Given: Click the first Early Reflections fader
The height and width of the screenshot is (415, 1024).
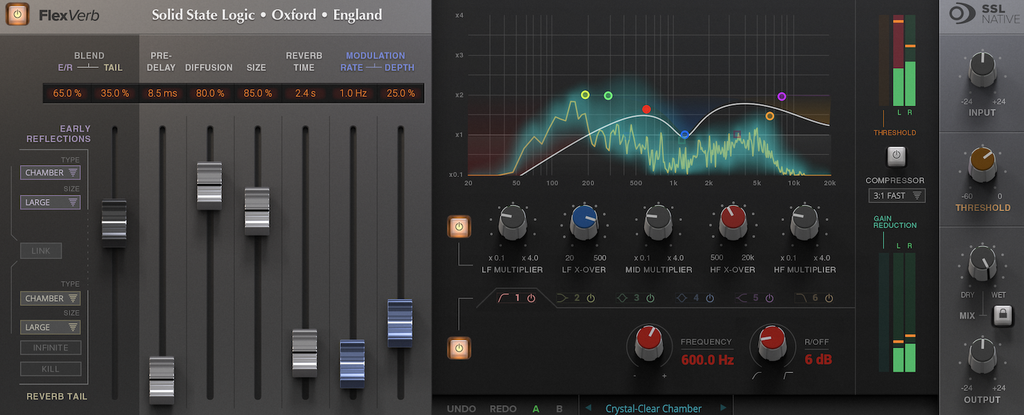Looking at the screenshot, I should pyautogui.click(x=114, y=222).
